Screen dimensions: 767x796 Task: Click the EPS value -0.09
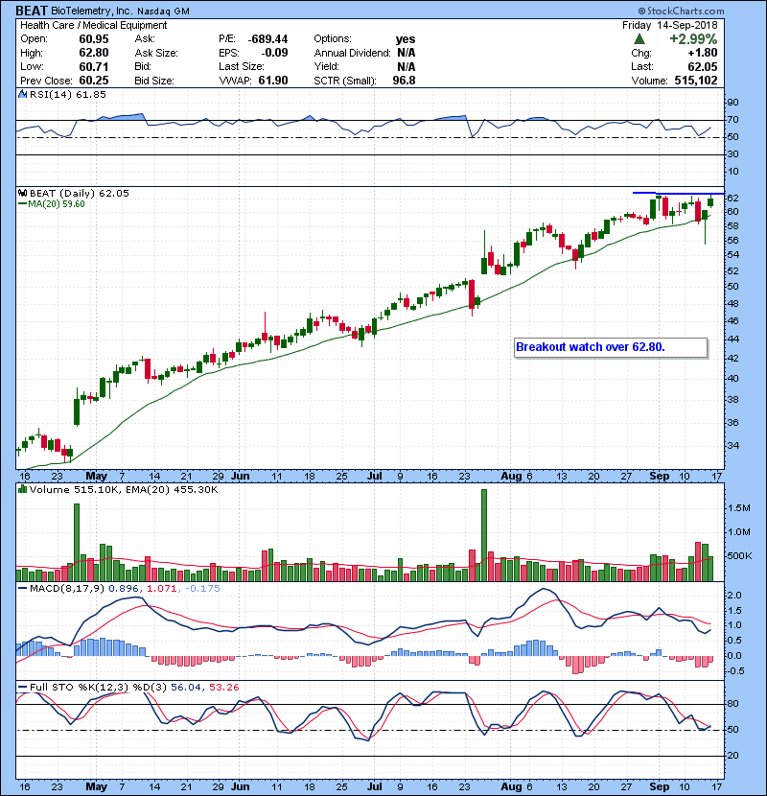pos(274,53)
